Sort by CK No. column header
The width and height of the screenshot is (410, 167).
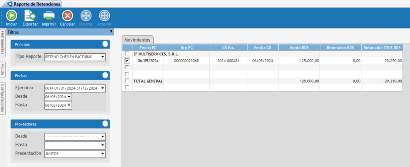[x=229, y=47]
